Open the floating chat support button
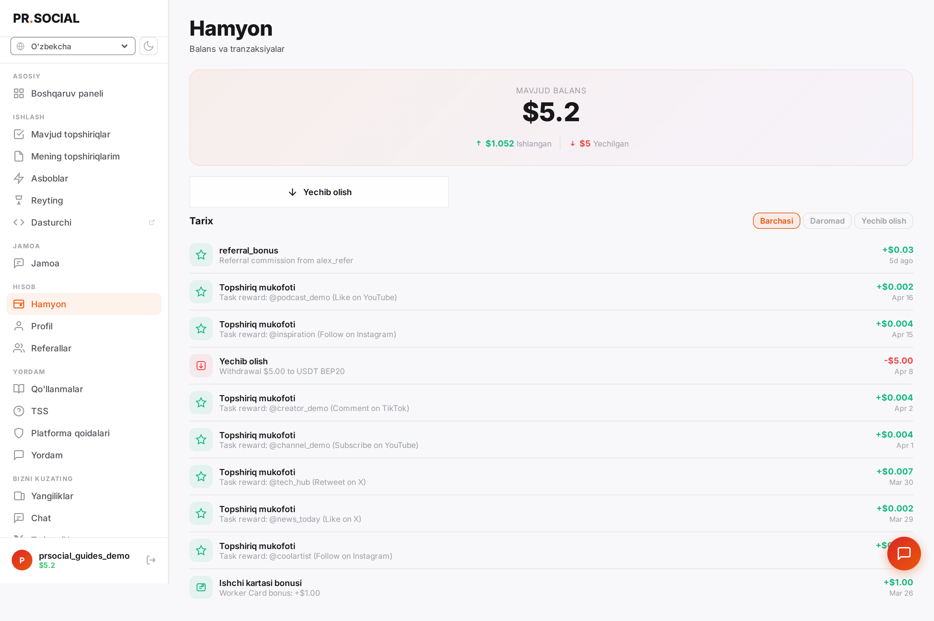The image size is (934, 621). tap(904, 553)
